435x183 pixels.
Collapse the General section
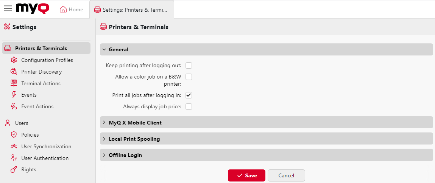click(104, 49)
